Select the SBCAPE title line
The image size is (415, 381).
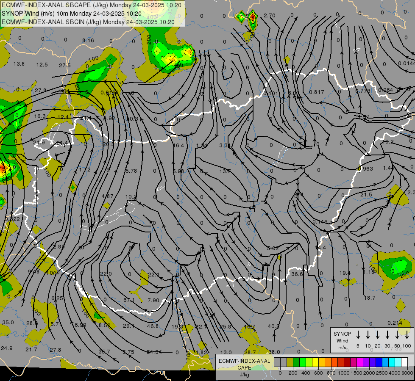pyautogui.click(x=92, y=5)
